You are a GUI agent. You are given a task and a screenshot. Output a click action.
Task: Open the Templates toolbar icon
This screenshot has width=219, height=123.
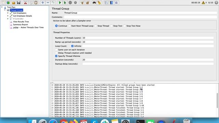tap(8, 2)
